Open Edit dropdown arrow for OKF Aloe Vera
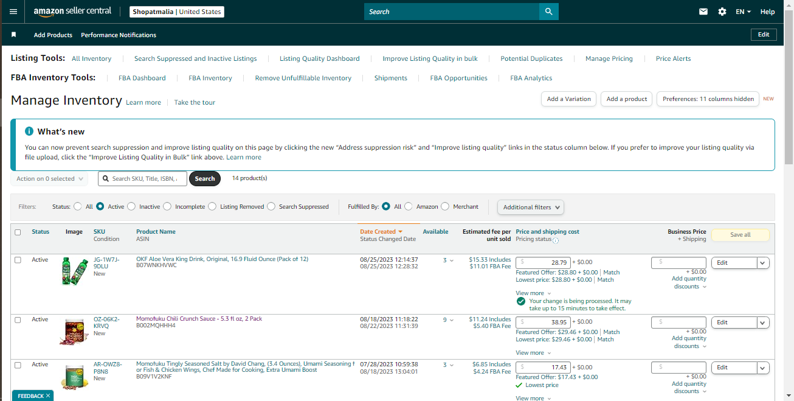Image resolution: width=794 pixels, height=401 pixels. click(x=764, y=263)
